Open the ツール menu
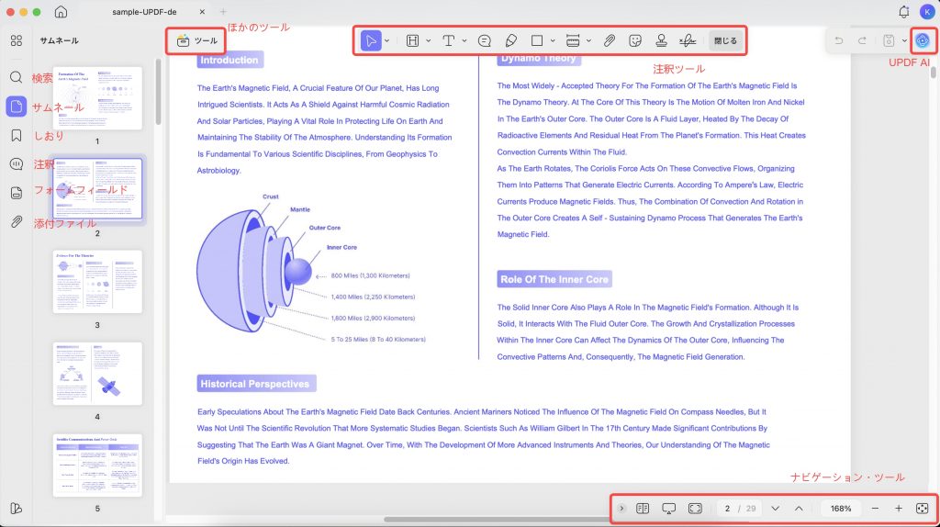Viewport: 940px width, 527px height. pos(196,40)
